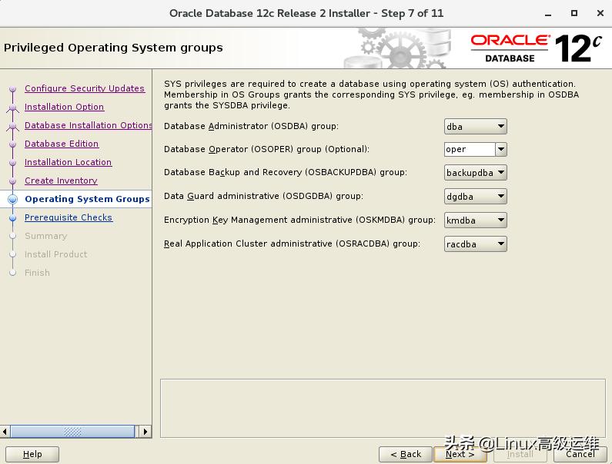Select the Operating System Groups step

tap(87, 199)
